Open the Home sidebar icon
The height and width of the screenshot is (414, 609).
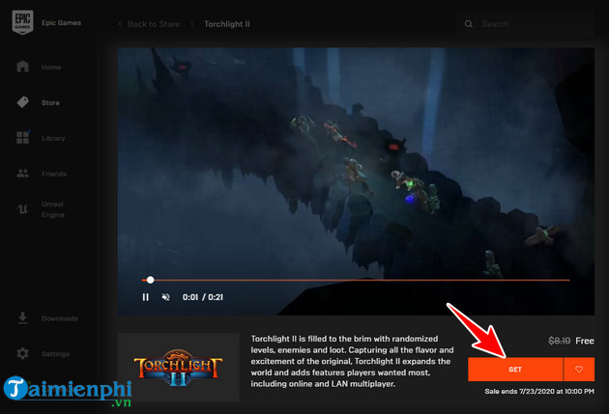coord(22,67)
